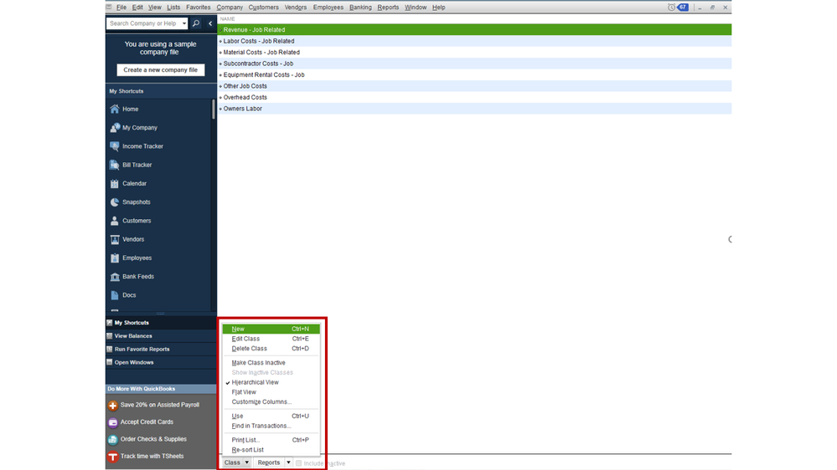This screenshot has width=837, height=470.
Task: Open the Banking menu
Action: [360, 8]
